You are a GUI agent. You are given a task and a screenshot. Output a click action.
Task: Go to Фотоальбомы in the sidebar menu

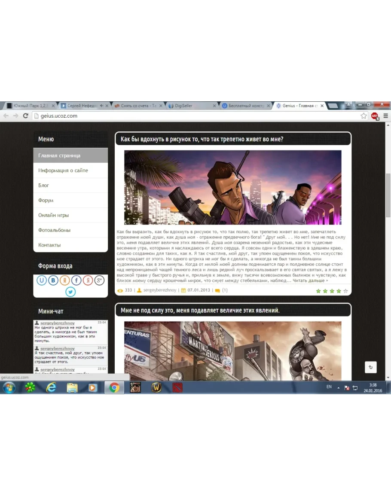click(54, 230)
